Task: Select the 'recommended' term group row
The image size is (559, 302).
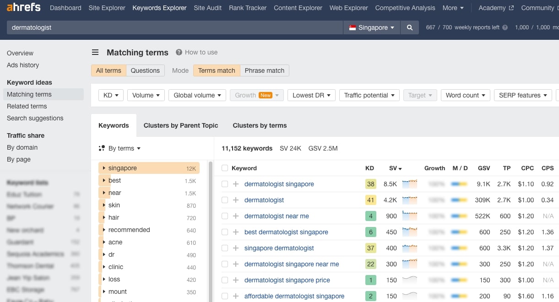Action: click(x=149, y=230)
